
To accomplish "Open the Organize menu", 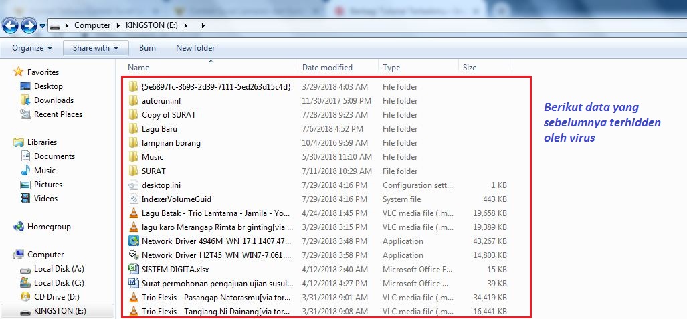I will click(32, 48).
